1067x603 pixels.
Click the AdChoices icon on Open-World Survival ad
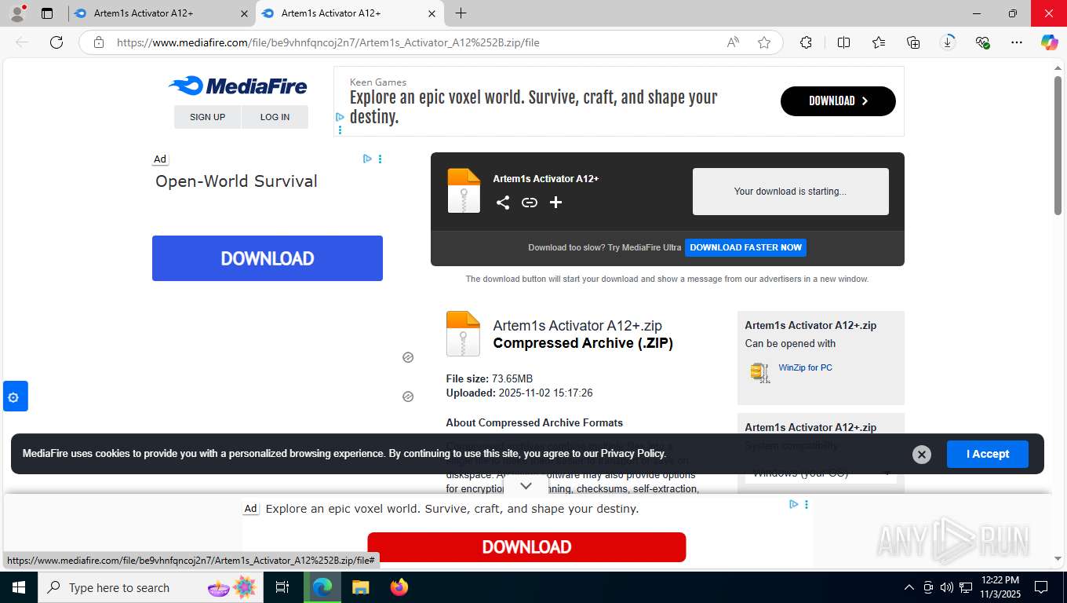367,159
